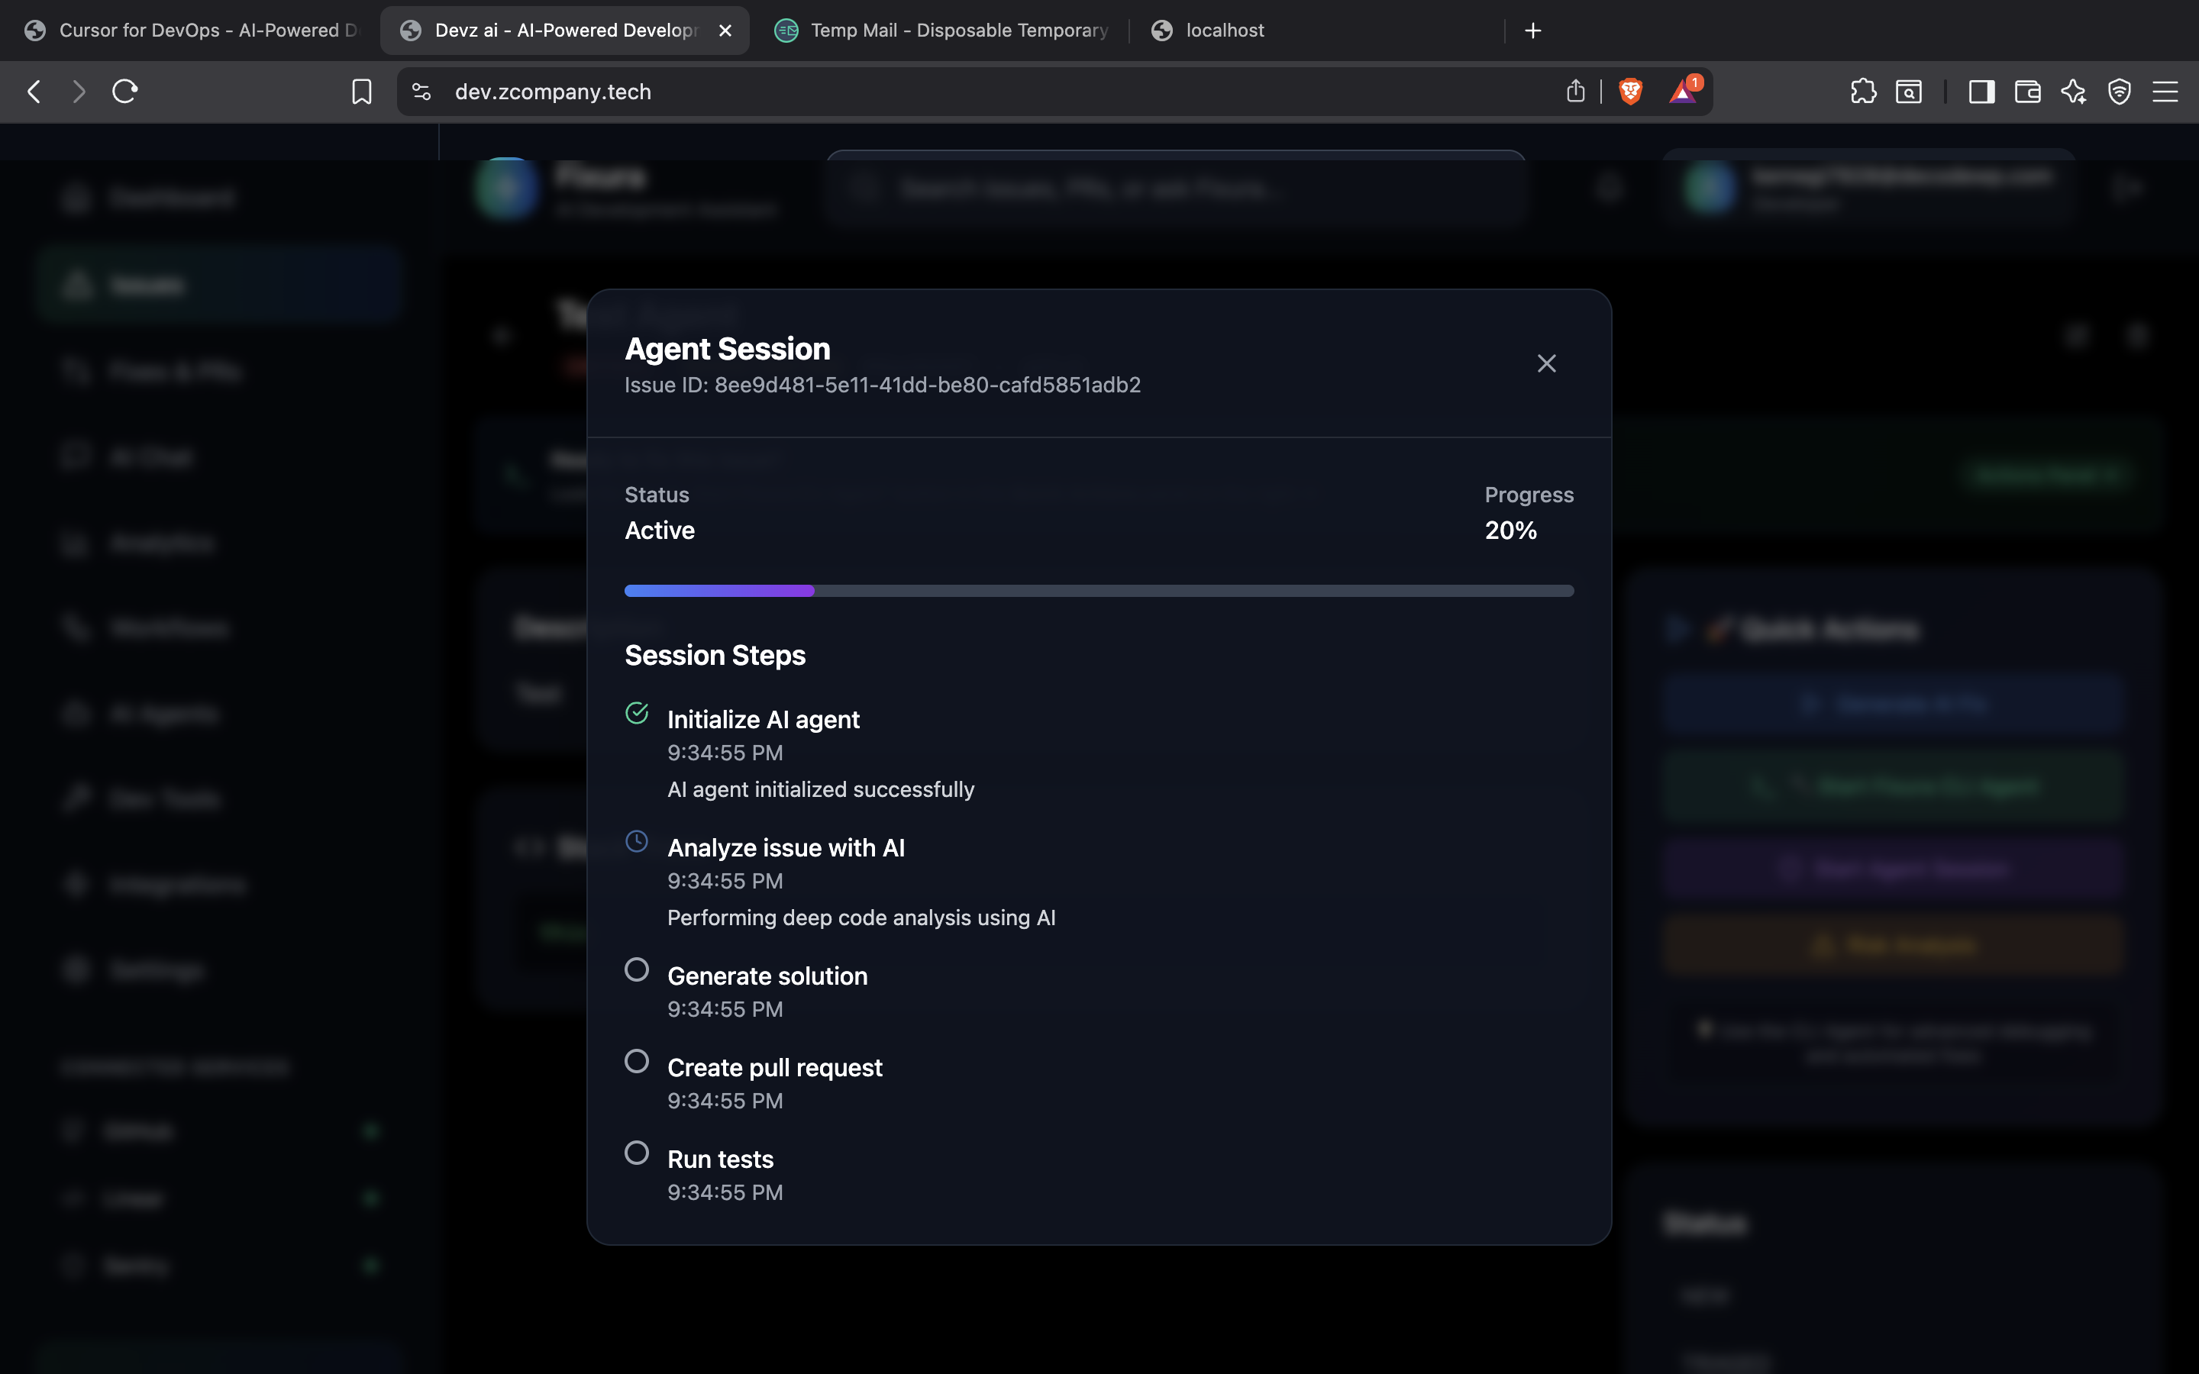Open the Brave Wallet icon
Viewport: 2199px width, 1374px height.
(2027, 91)
